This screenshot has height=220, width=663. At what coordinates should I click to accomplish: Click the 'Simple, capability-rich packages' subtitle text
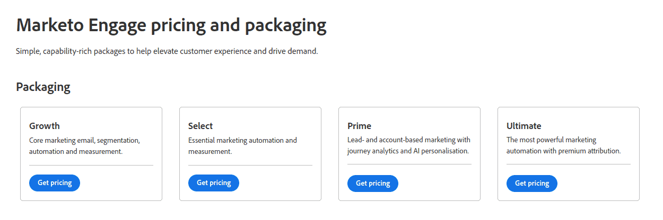[x=167, y=52]
